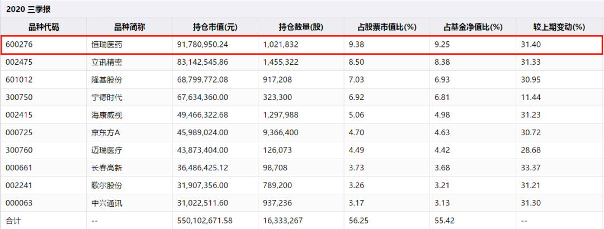Image resolution: width=604 pixels, height=229 pixels.
Task: Select stock code 601012
Action: [x=19, y=80]
